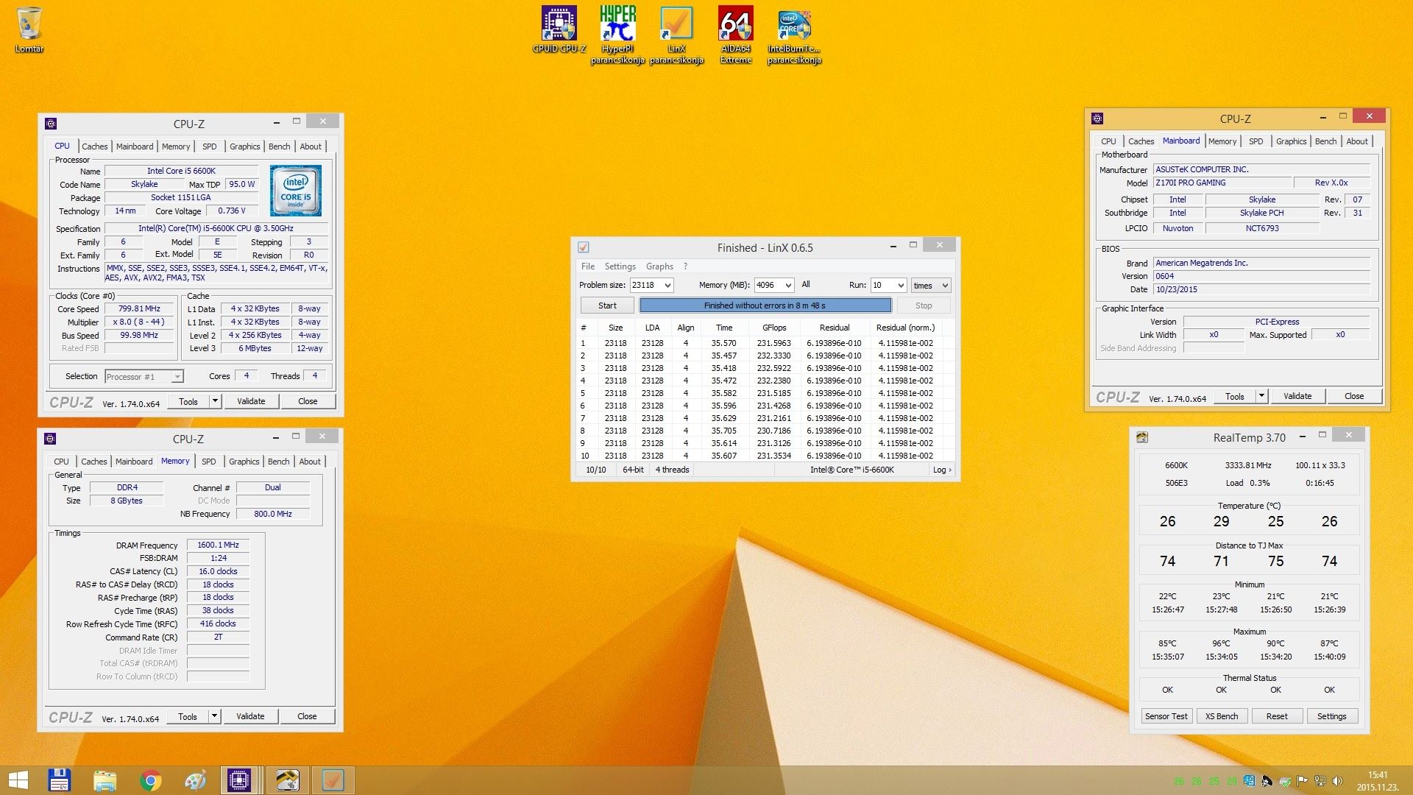
Task: Expand the Tools arrow in the CPU tab window
Action: tap(215, 401)
